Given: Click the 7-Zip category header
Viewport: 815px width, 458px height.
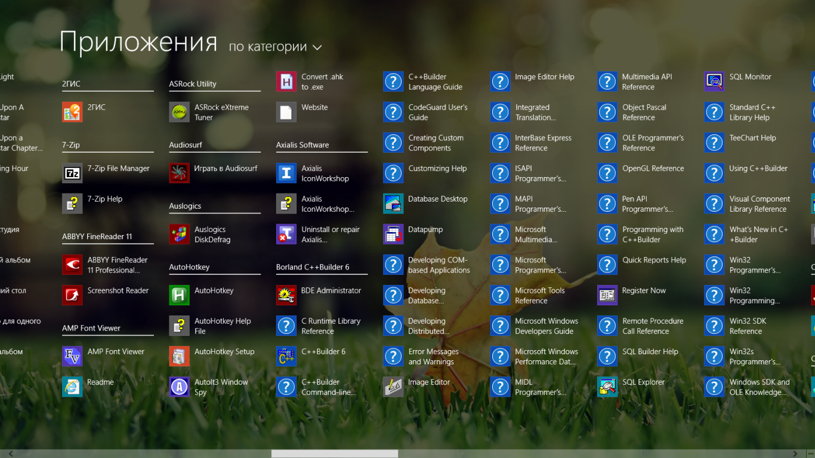Looking at the screenshot, I should (x=71, y=145).
